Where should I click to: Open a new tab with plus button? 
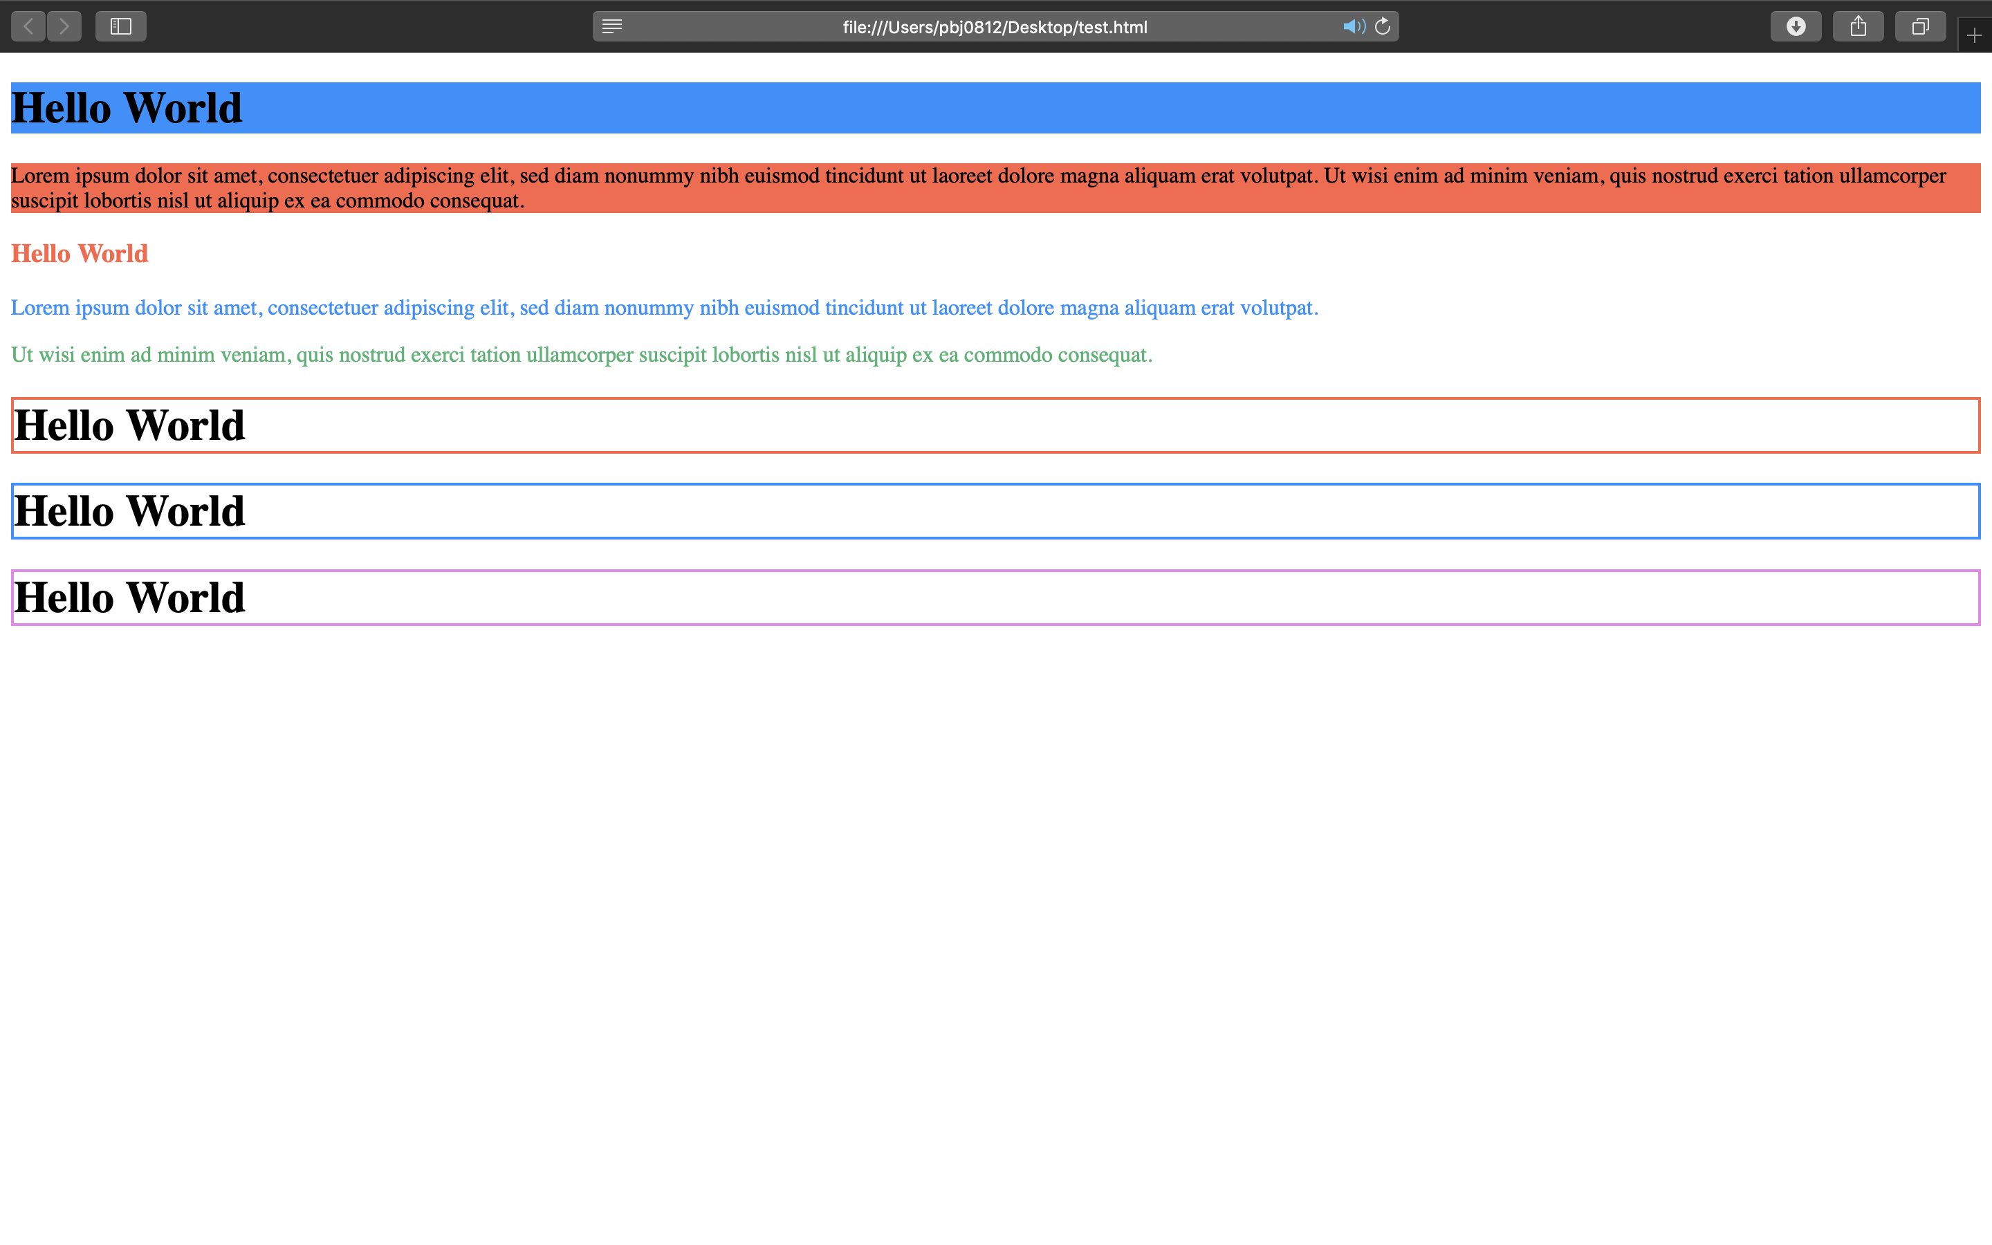(1974, 35)
